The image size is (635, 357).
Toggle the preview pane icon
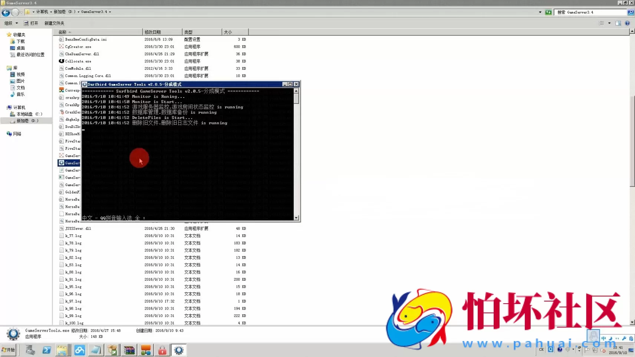tap(618, 23)
